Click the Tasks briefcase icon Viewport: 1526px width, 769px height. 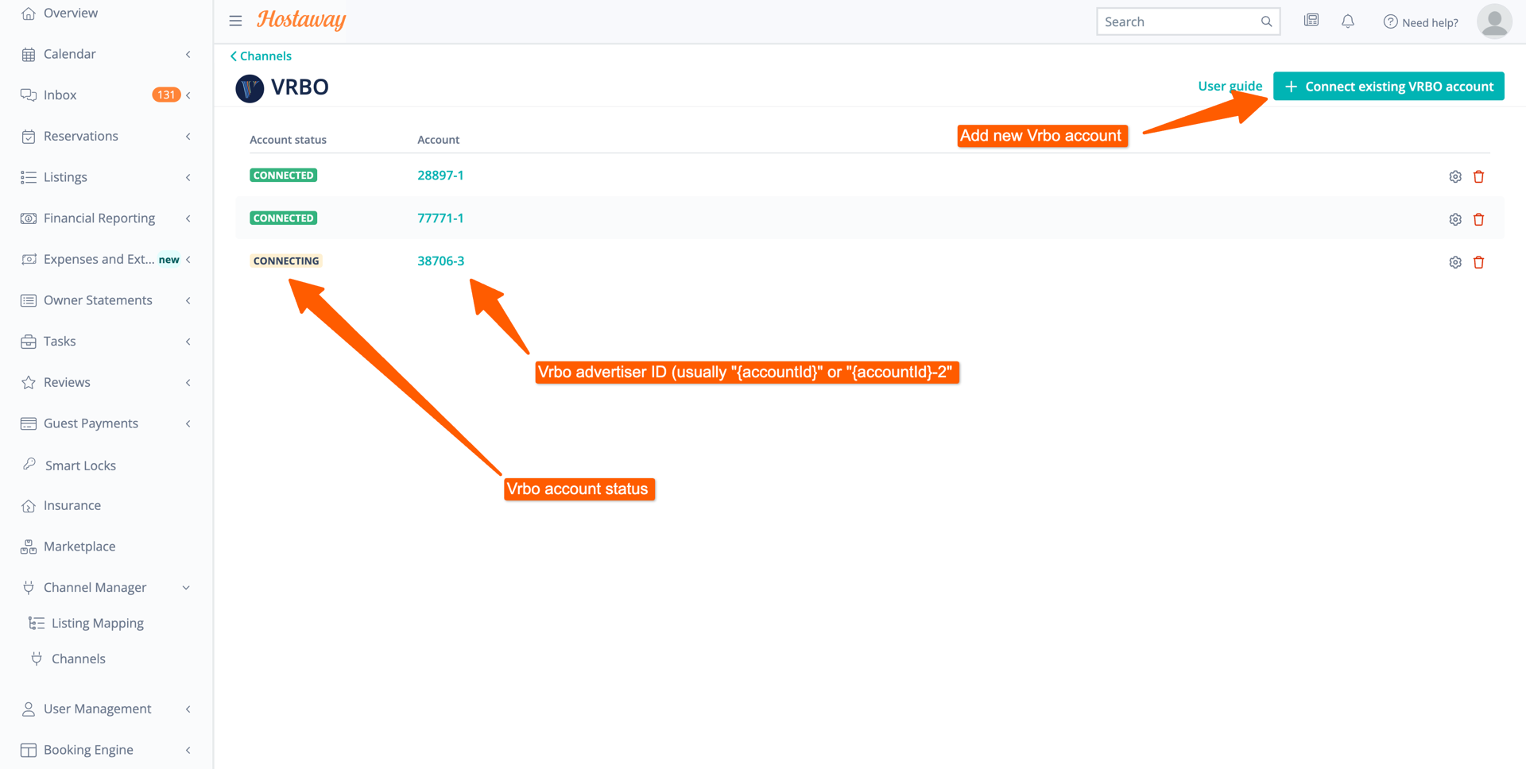(29, 342)
